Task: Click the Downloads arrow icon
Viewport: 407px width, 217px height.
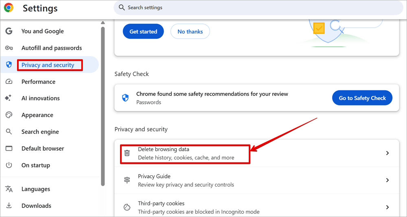Action: [x=9, y=206]
